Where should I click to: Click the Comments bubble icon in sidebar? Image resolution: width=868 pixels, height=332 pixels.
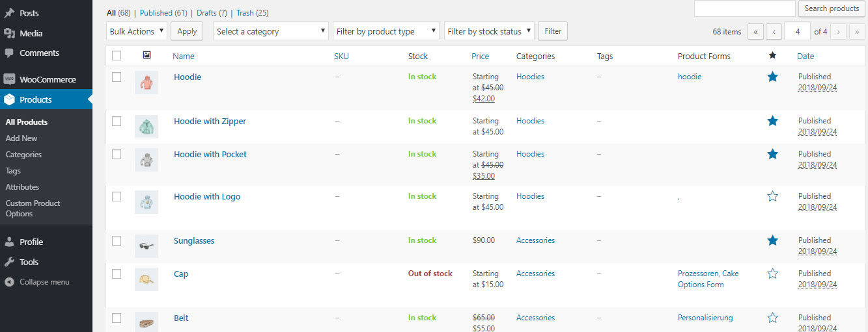coord(9,53)
